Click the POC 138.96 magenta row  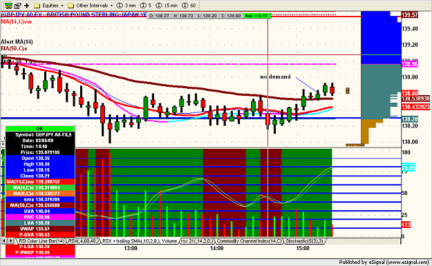coord(40,217)
